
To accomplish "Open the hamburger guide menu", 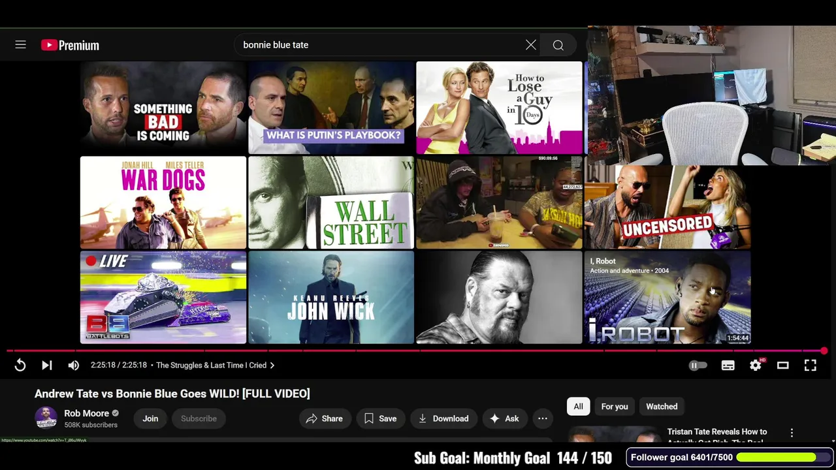I will pos(20,45).
